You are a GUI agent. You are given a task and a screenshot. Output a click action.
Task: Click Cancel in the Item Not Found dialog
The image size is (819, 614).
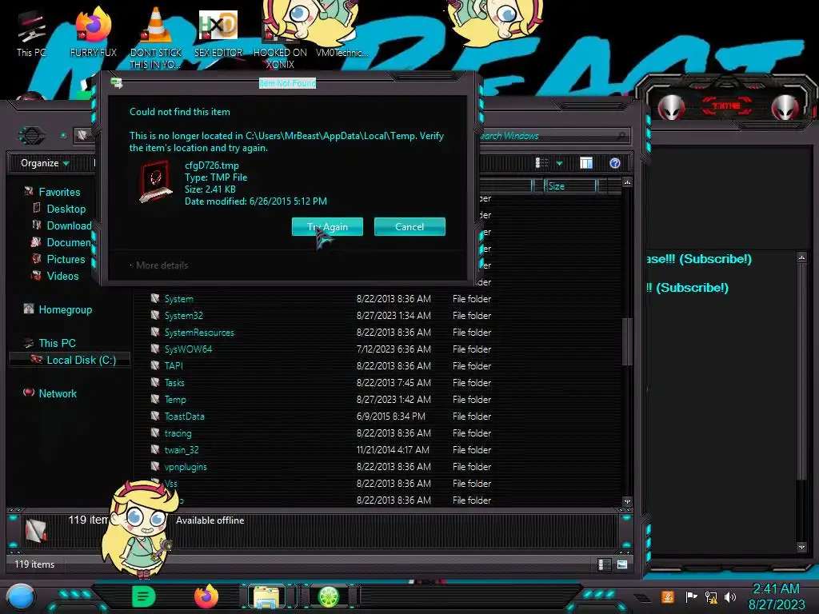point(409,226)
